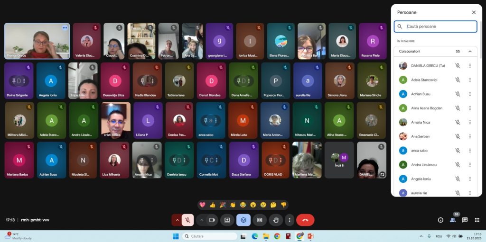This screenshot has height=242, width=486.
Task: Open the three-dot more options in call toolbar
Action: point(289,220)
